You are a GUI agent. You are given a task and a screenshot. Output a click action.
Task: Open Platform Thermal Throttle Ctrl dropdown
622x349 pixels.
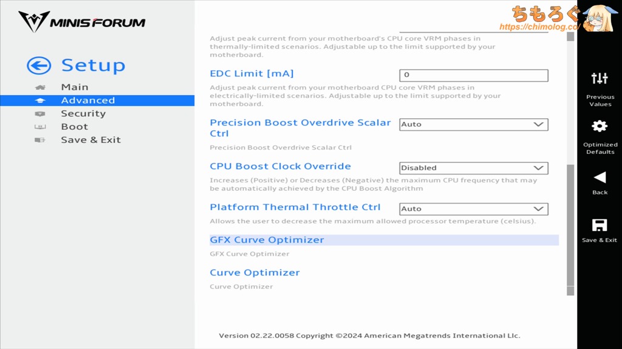(474, 209)
